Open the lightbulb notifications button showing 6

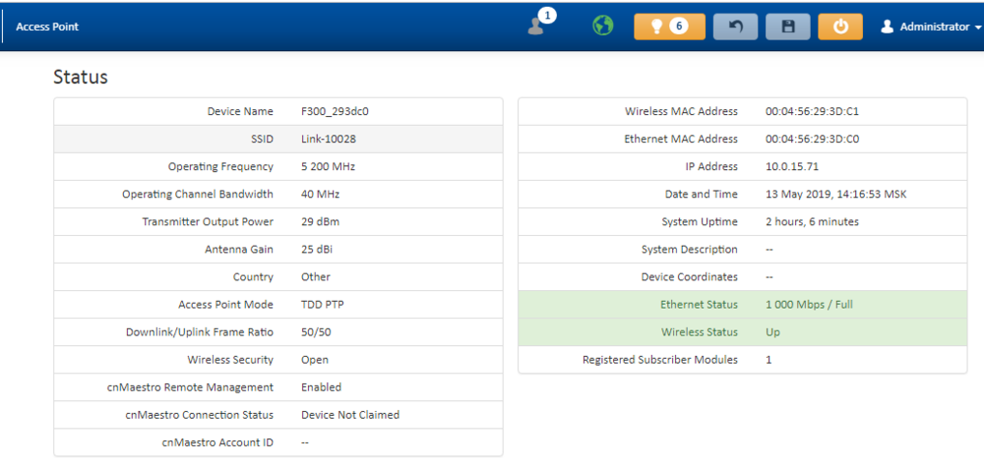669,27
